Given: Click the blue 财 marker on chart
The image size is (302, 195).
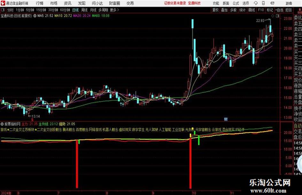Looking at the screenshot, I should pyautogui.click(x=226, y=119).
